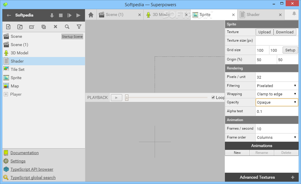Click the Delete animation button
The height and width of the screenshot is (184, 301).
(x=286, y=153)
